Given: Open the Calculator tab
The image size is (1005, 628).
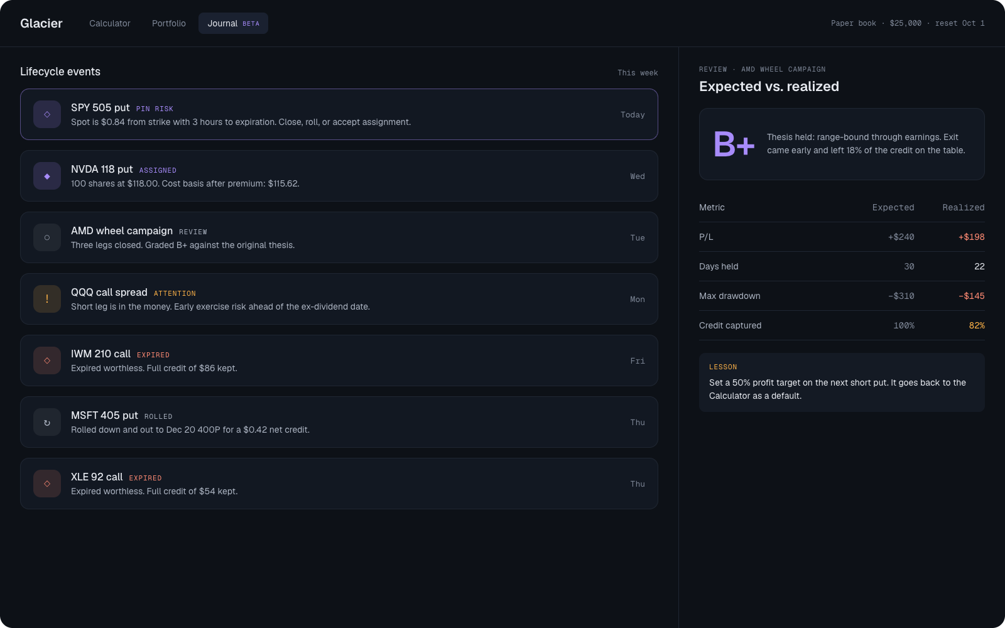Looking at the screenshot, I should click(x=110, y=23).
